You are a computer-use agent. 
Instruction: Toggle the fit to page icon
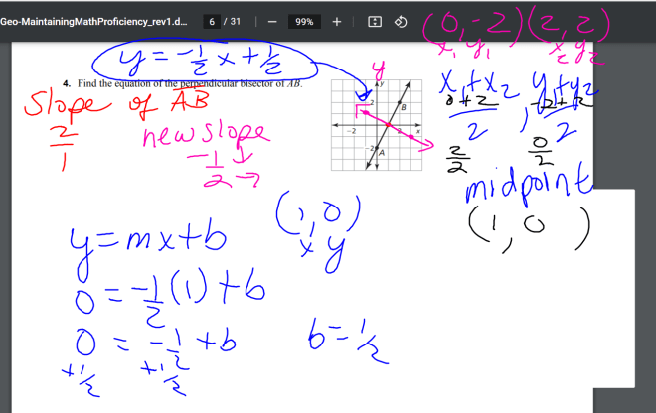[x=375, y=21]
